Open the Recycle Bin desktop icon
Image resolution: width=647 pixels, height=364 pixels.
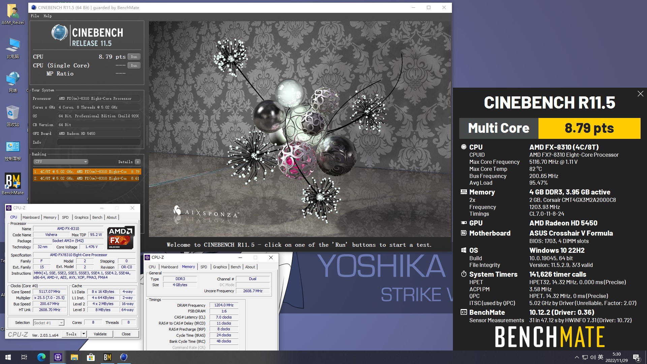click(13, 116)
